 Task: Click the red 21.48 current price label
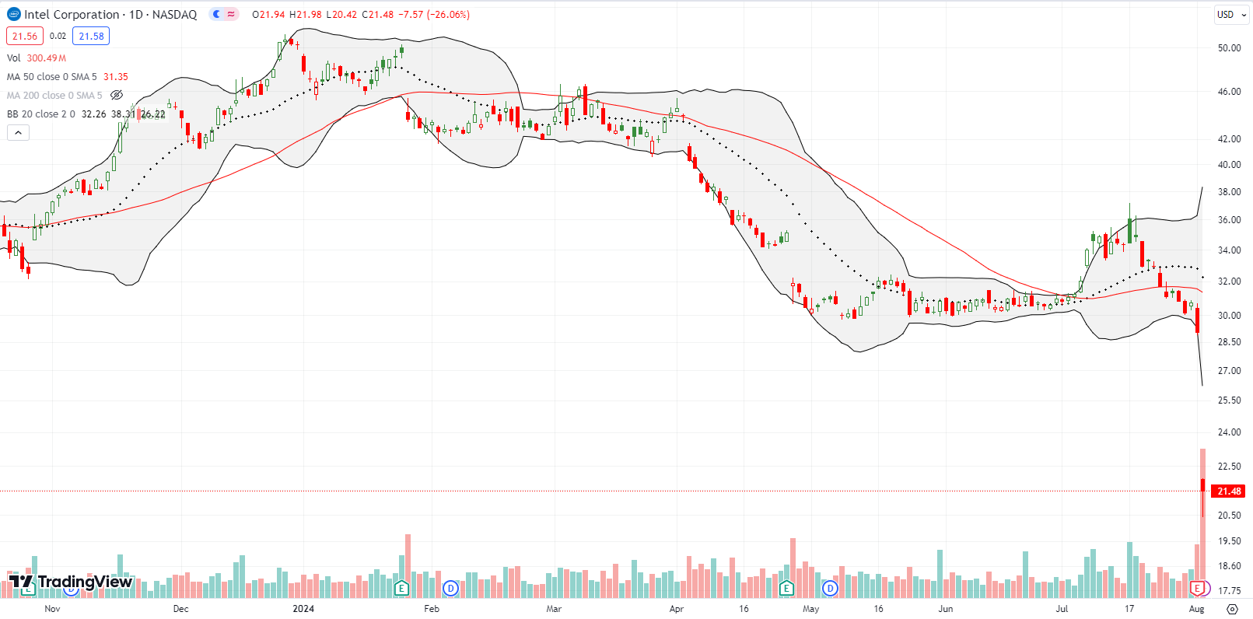[1229, 491]
